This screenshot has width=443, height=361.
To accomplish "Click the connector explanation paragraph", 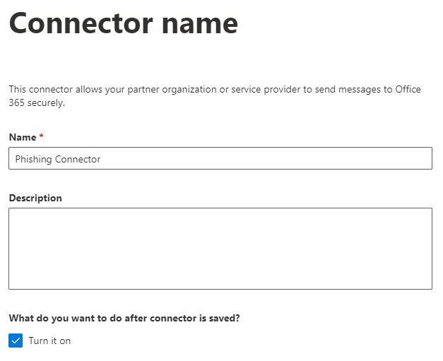I will pos(215,96).
